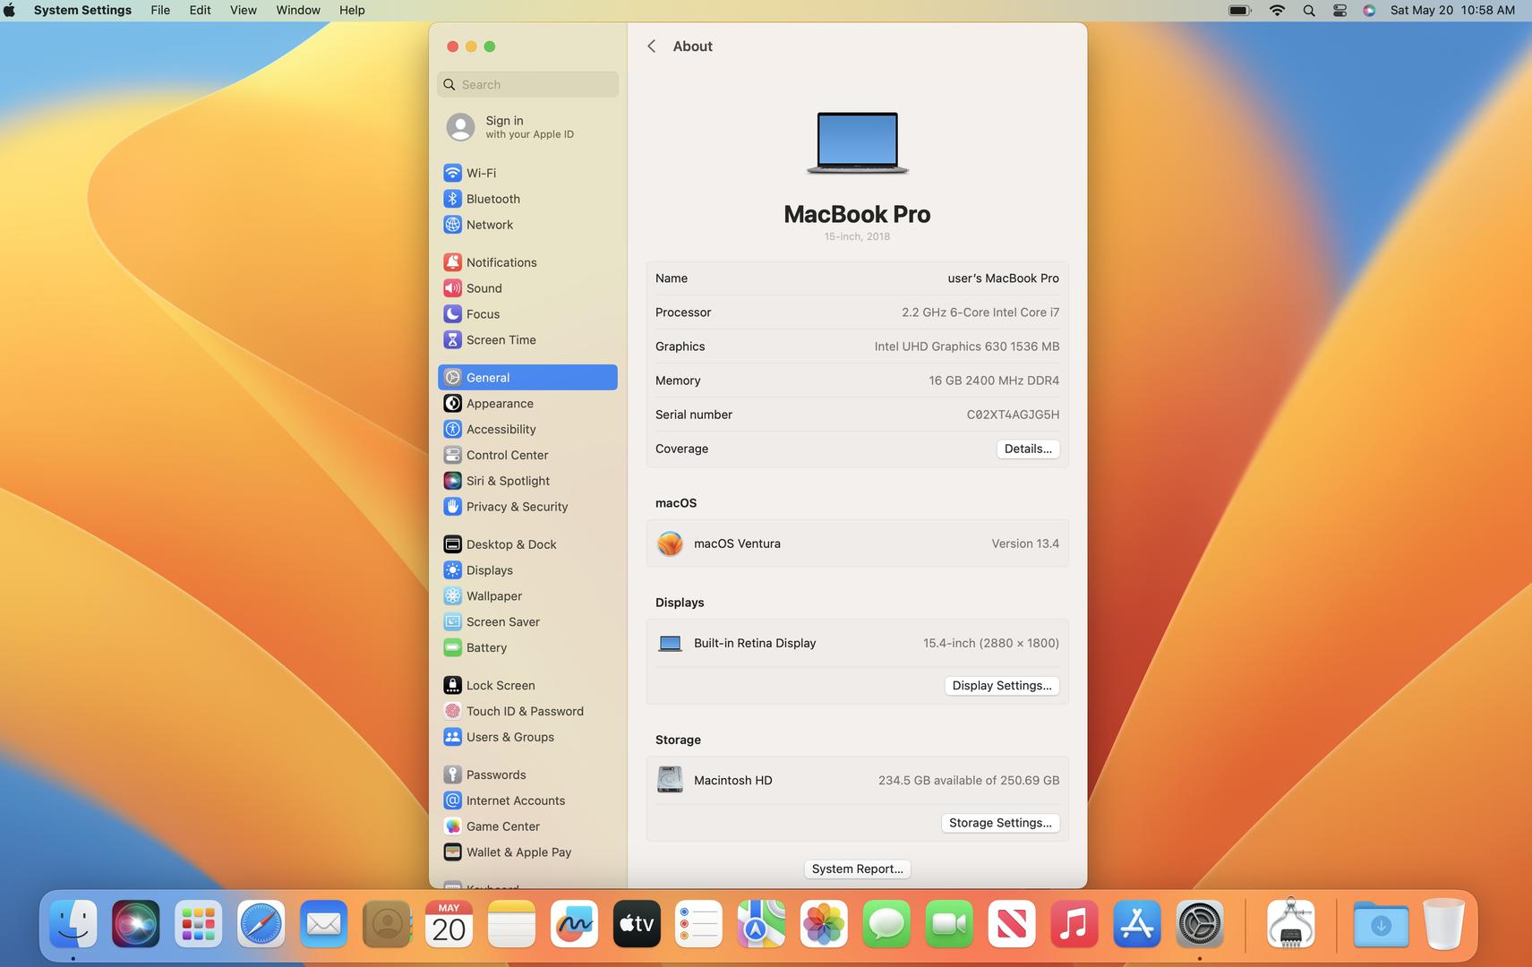Sign in with your Apple ID
Image resolution: width=1532 pixels, height=967 pixels.
click(527, 127)
